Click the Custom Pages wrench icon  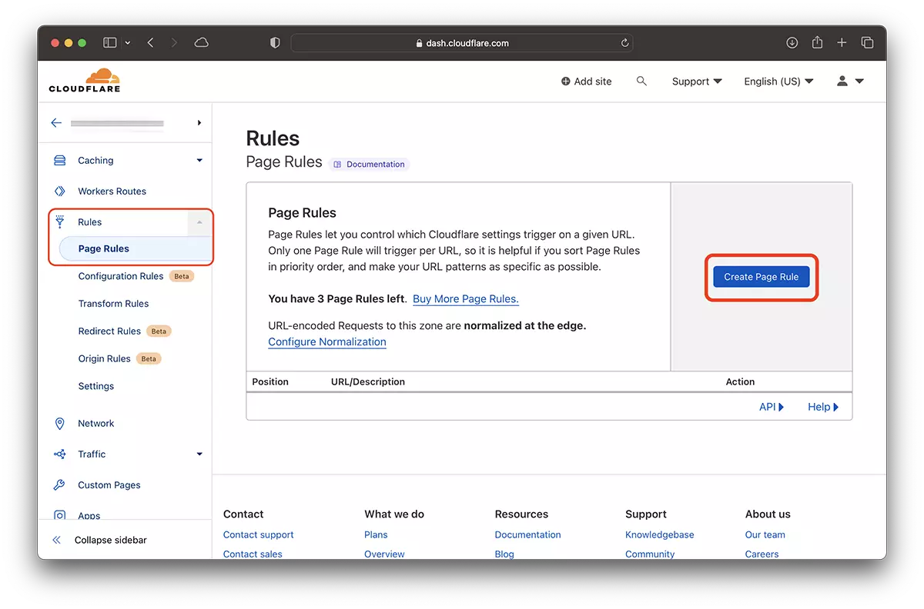click(x=59, y=485)
